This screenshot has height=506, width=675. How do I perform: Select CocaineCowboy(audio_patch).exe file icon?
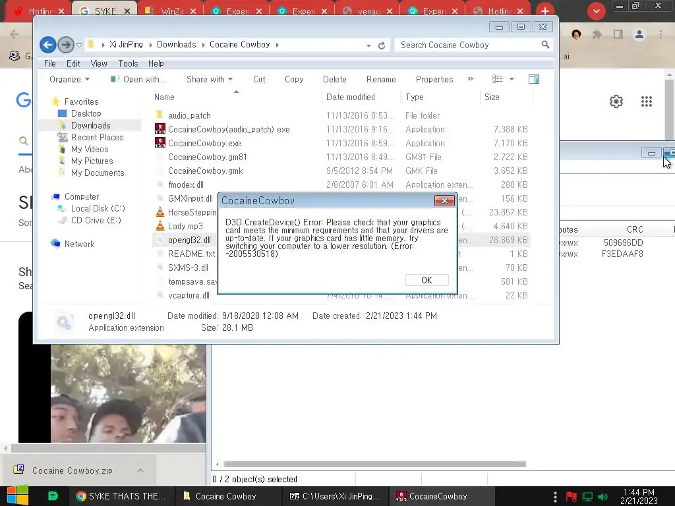(x=160, y=128)
